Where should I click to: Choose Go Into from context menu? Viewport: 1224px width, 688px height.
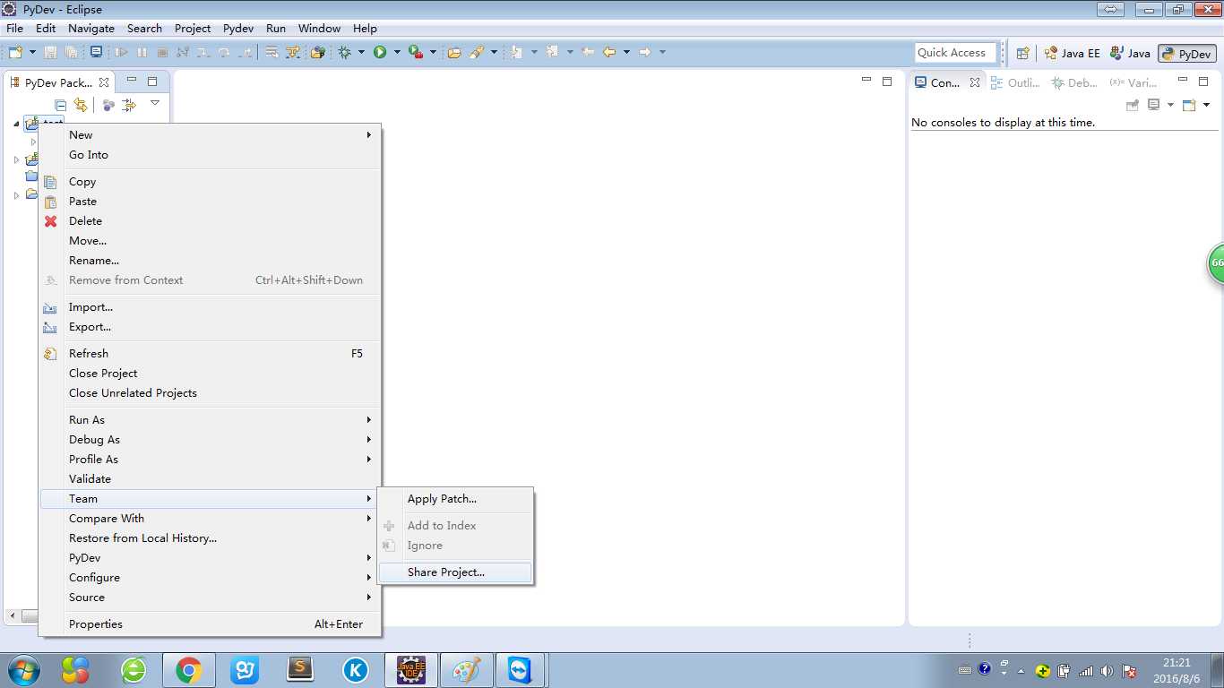tap(211, 155)
